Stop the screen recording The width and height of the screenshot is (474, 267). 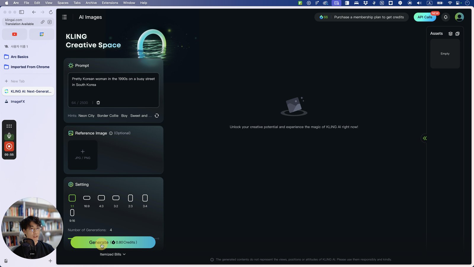9,146
